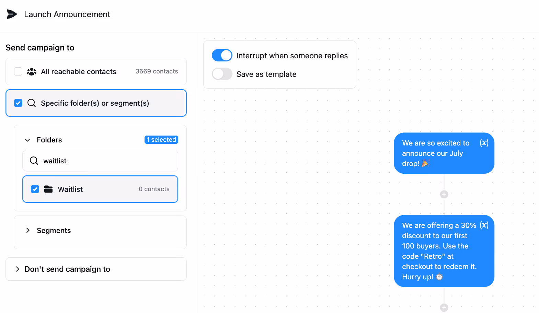539x313 pixels.
Task: Add step below 30% discount message
Action: click(x=444, y=308)
